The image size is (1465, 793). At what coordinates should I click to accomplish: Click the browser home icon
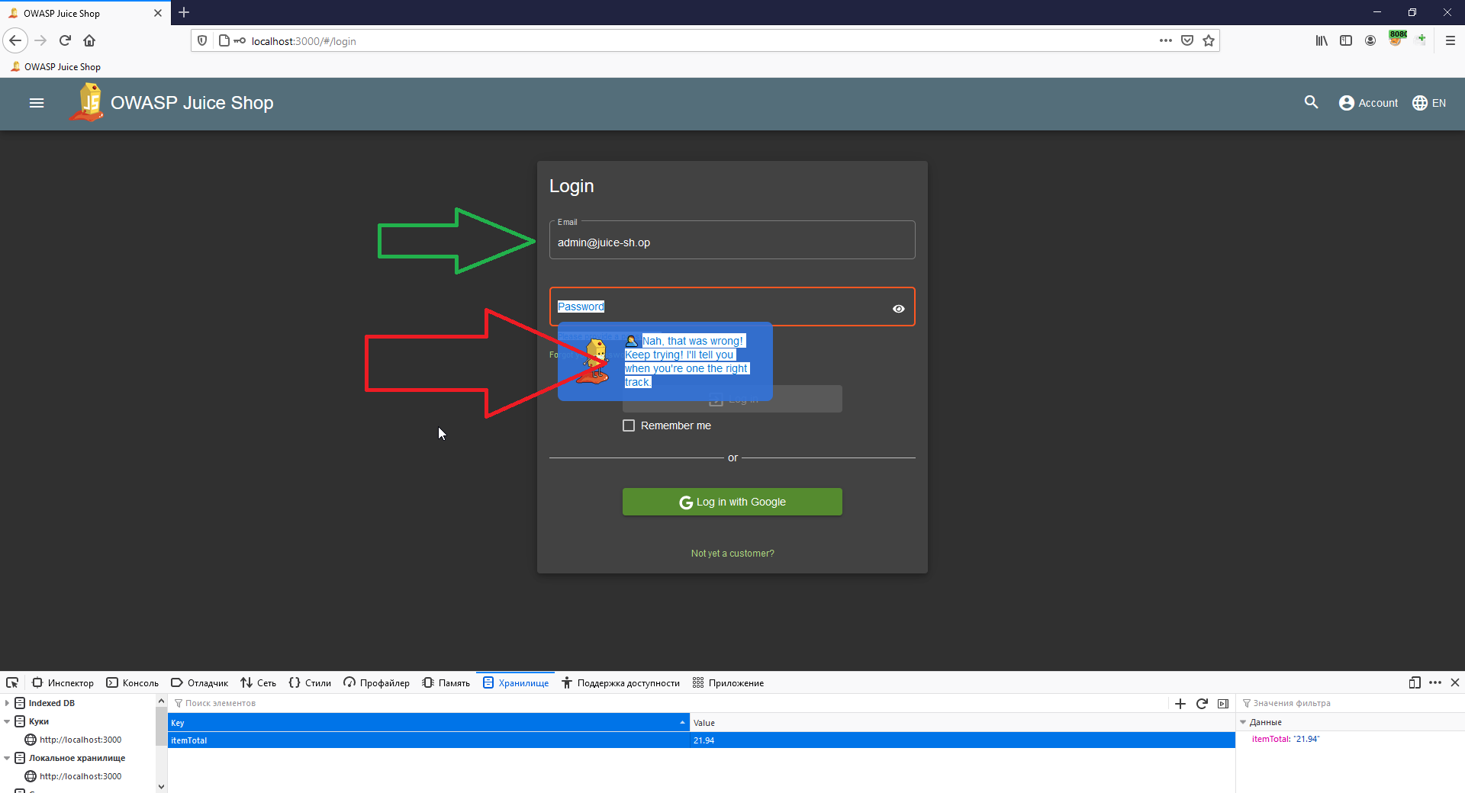coord(89,40)
